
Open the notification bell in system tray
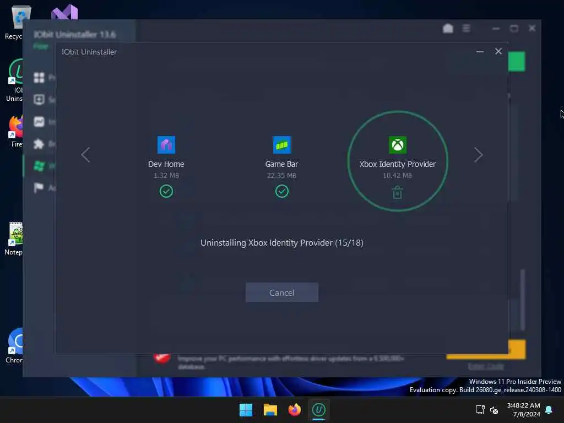pos(549,410)
